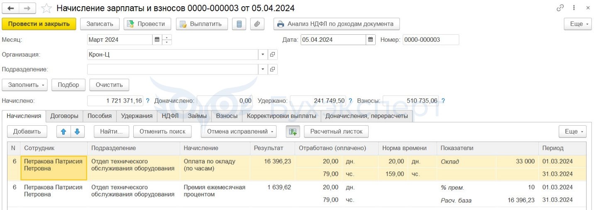The width and height of the screenshot is (594, 210).
Task: Open calendar picker for Месяц field
Action: 157,40
